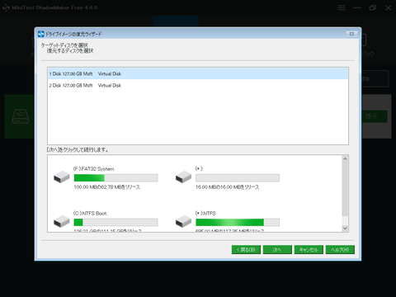Image resolution: width=396 pixels, height=297 pixels.
Task: Click the wizard title bar app icon
Action: (x=41, y=34)
